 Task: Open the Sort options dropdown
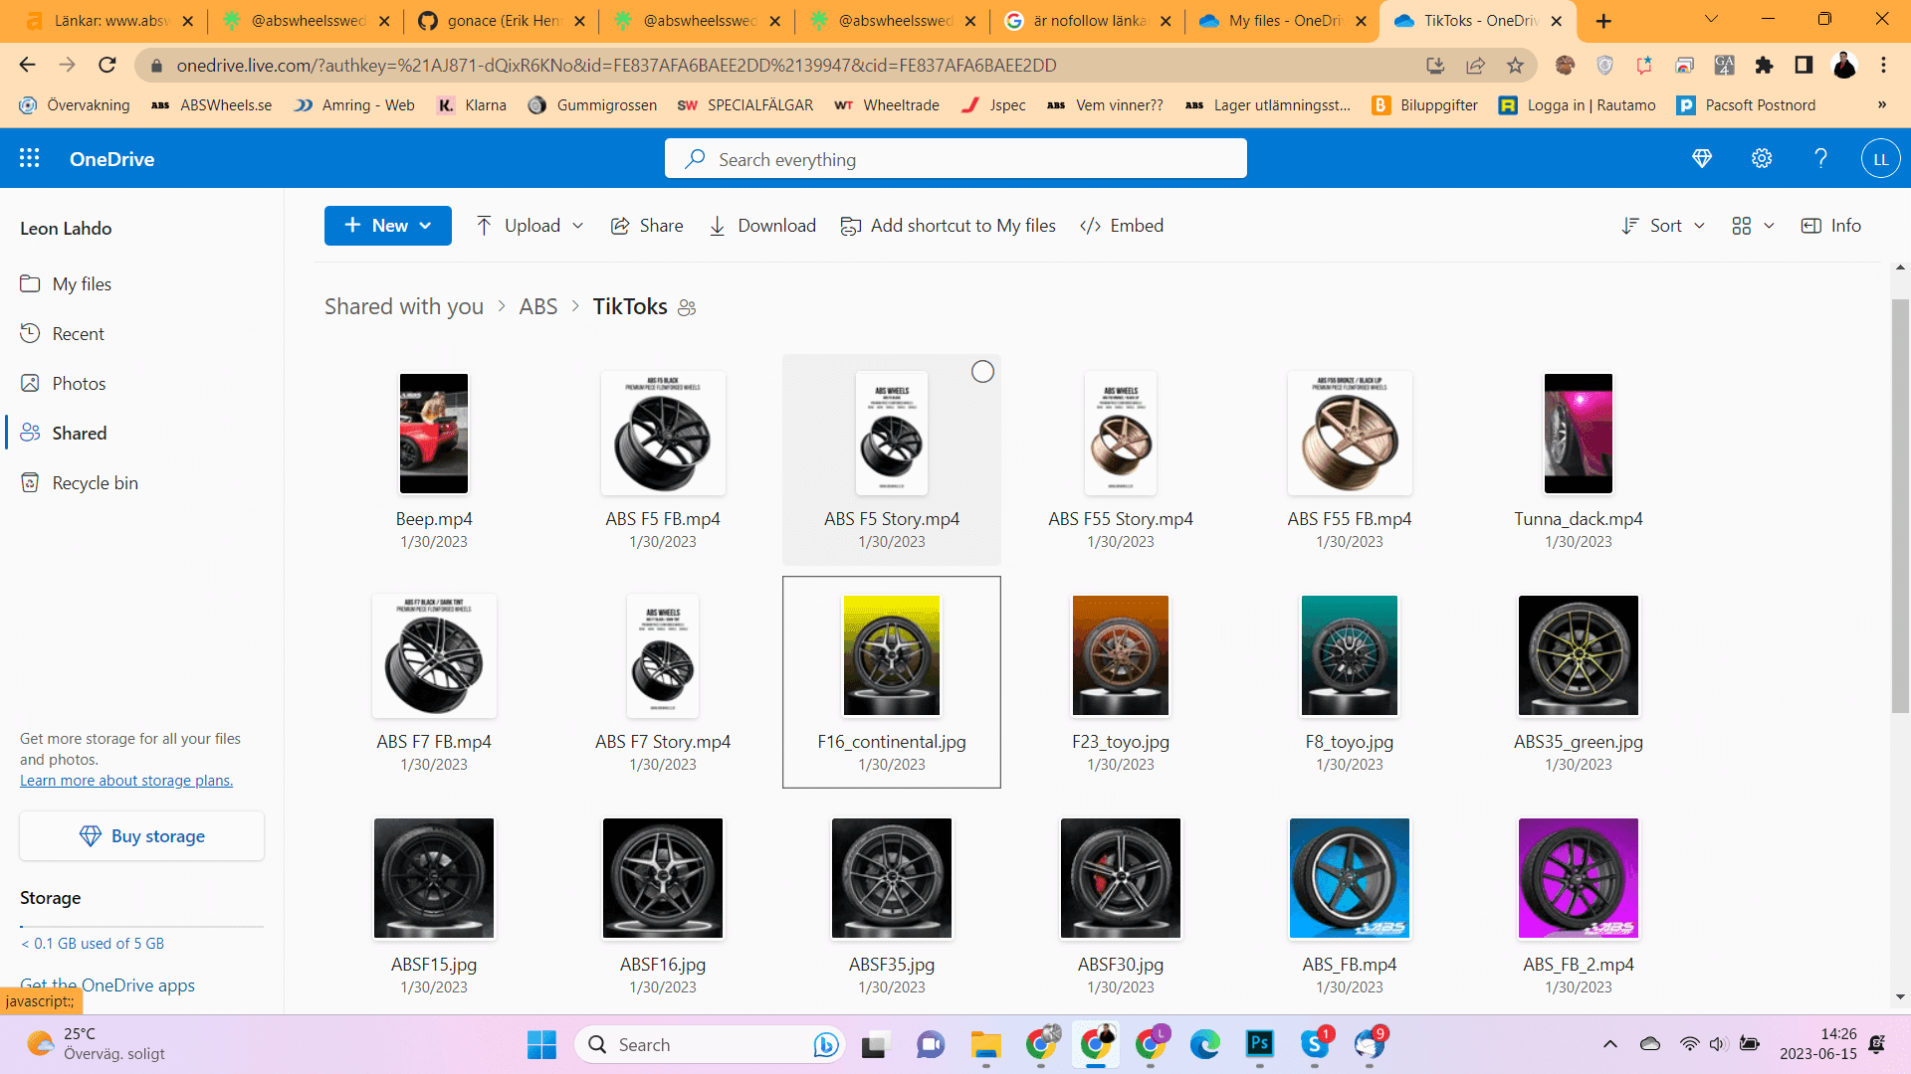click(1663, 226)
